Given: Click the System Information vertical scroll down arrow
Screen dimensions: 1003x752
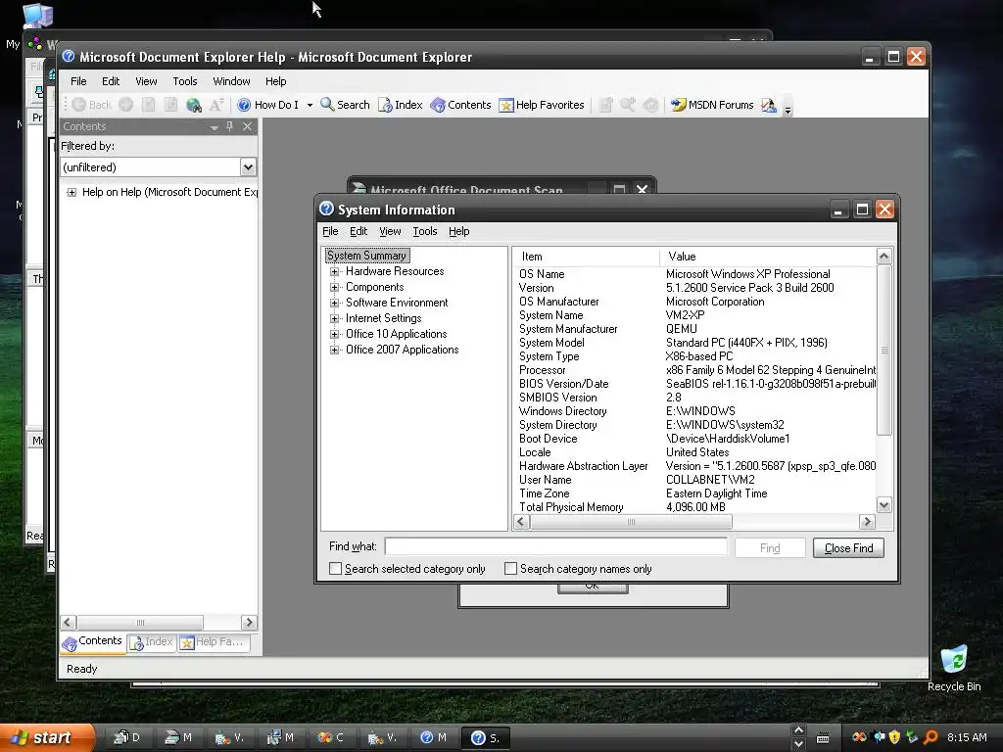Looking at the screenshot, I should click(x=884, y=505).
